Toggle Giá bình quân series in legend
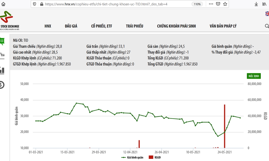The height and width of the screenshot is (161, 269). click(x=132, y=157)
